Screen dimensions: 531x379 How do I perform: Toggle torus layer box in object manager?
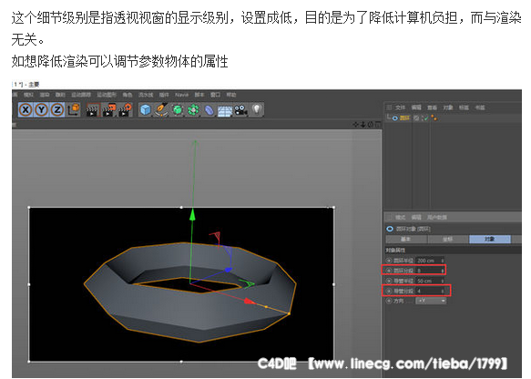(416, 118)
